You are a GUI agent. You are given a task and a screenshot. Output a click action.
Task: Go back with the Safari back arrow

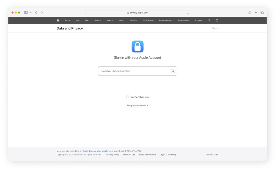pyautogui.click(x=36, y=12)
